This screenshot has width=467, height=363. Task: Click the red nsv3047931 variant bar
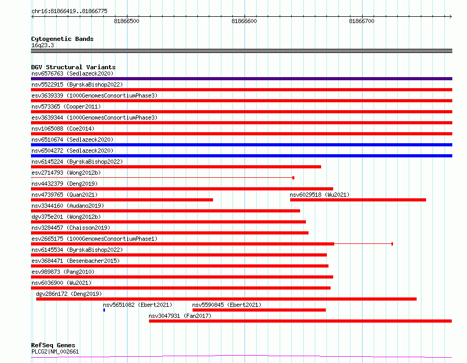click(301, 321)
